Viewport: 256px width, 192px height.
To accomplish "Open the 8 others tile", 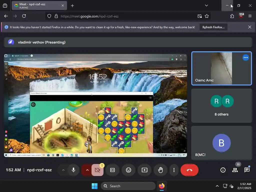I will coord(221,106).
